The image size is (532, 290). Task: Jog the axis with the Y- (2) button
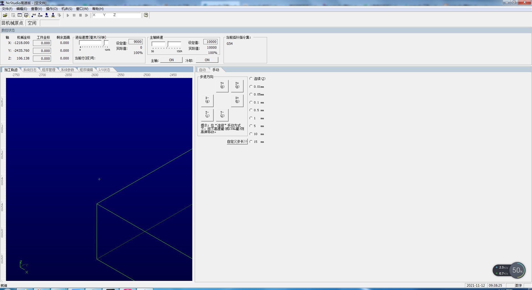click(222, 115)
